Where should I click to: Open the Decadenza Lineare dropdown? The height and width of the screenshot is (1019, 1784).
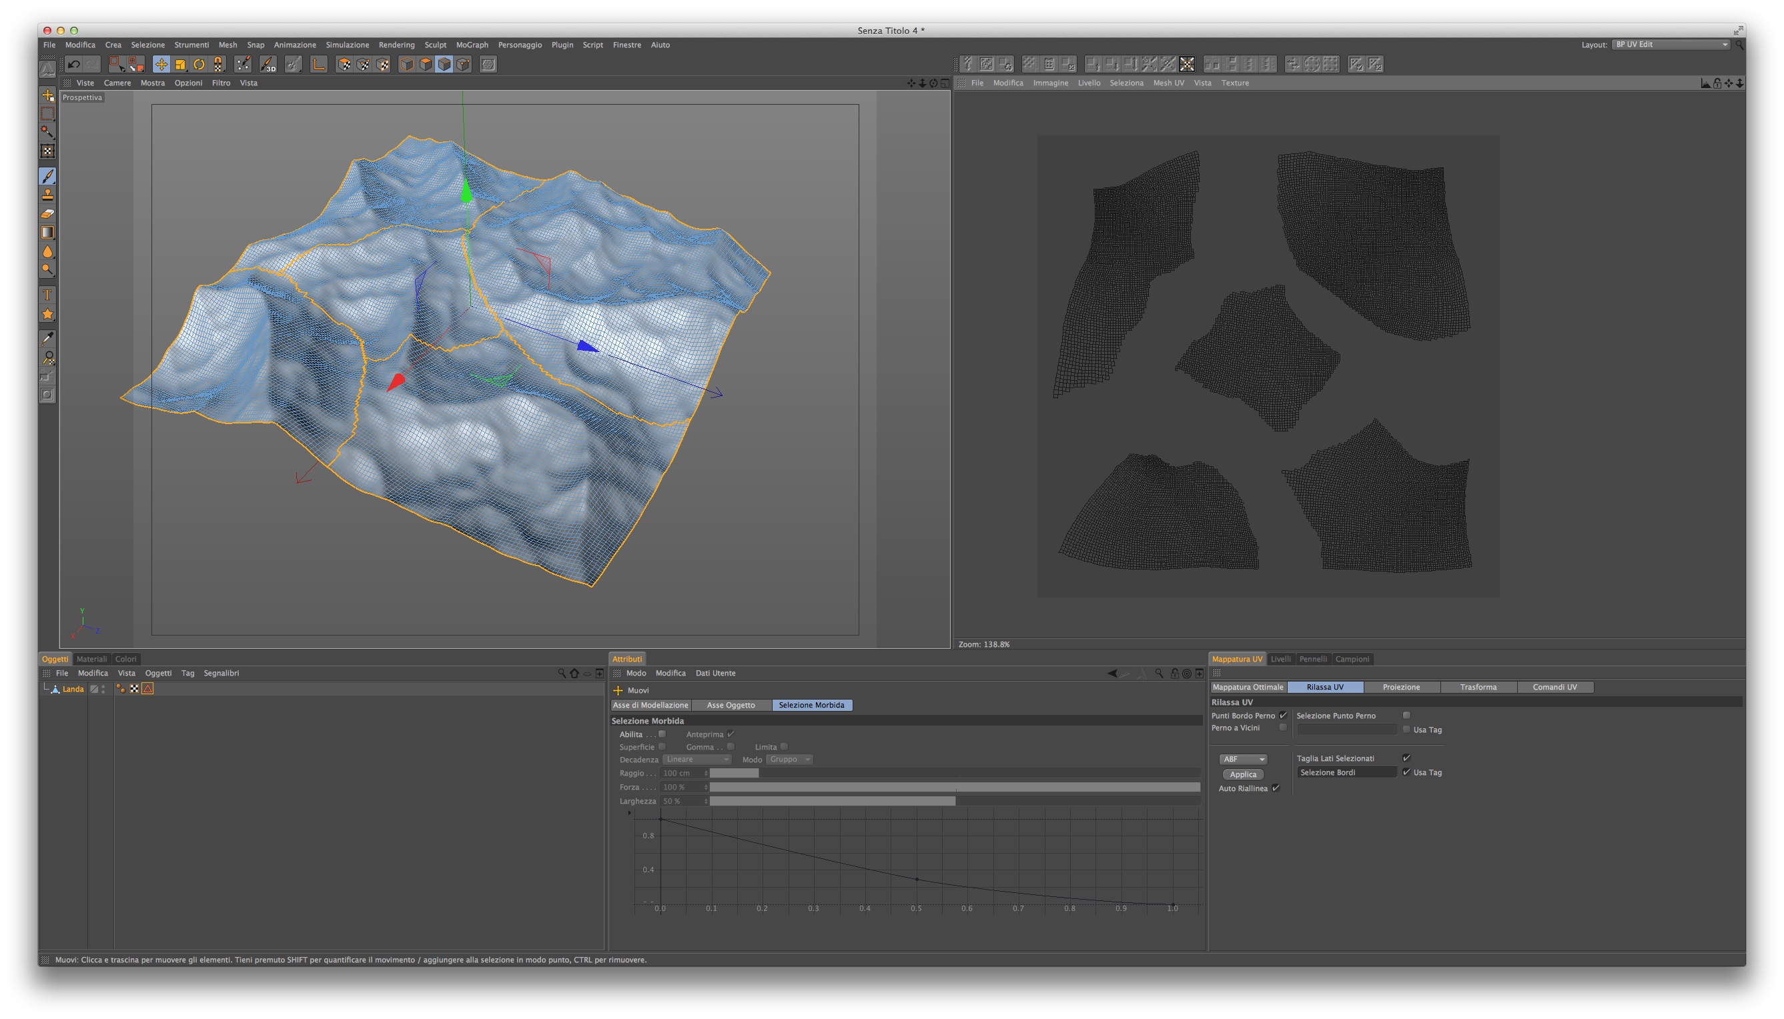click(x=697, y=760)
